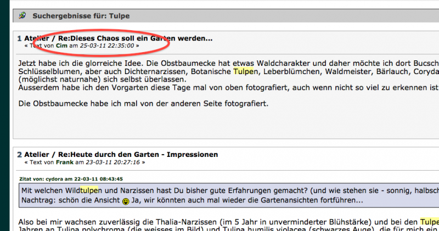The height and width of the screenshot is (231, 439).
Task: Click the timestamp 25-03-11 22:35:00
Action: coord(106,46)
